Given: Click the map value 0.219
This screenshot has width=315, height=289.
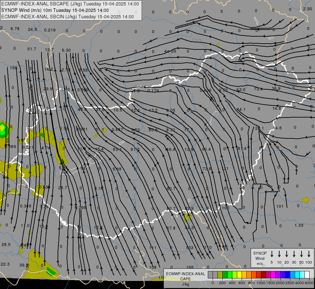Looking at the screenshot, I should coord(50,30).
